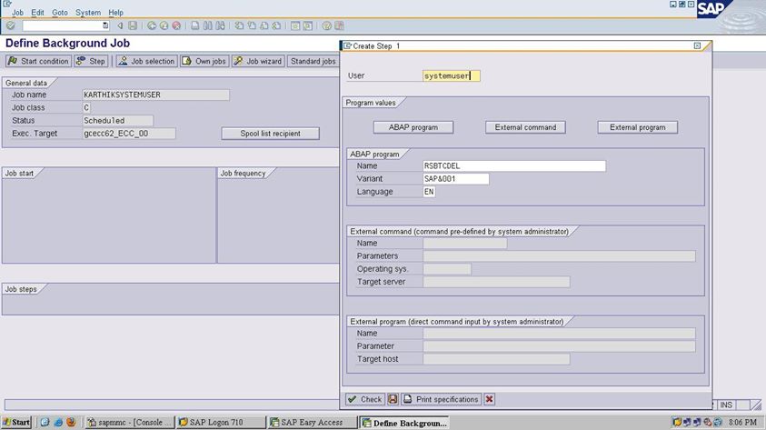Click the green Back arrow icon

click(x=152, y=25)
